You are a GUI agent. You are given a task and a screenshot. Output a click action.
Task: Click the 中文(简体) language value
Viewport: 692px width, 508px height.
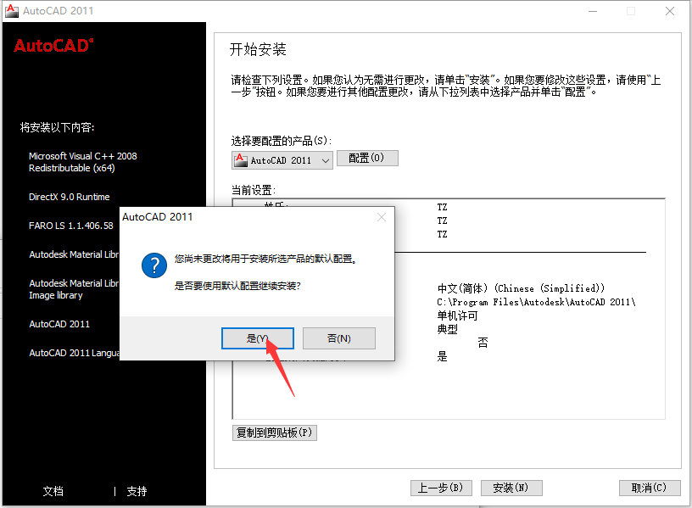point(521,288)
